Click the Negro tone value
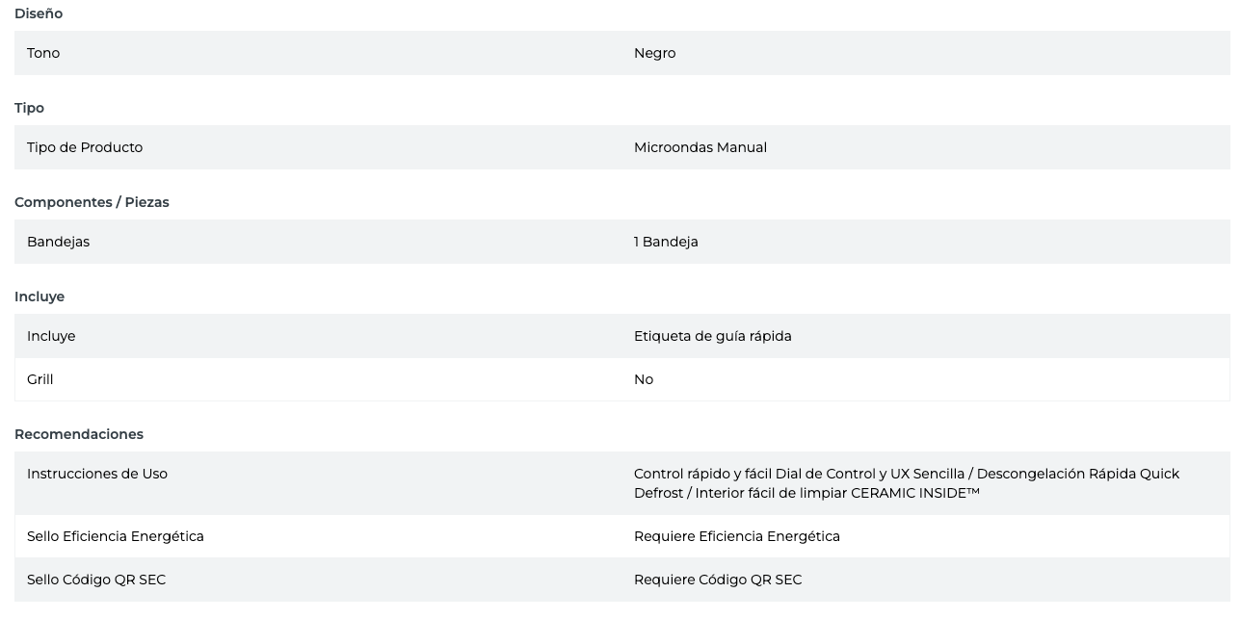 [654, 53]
